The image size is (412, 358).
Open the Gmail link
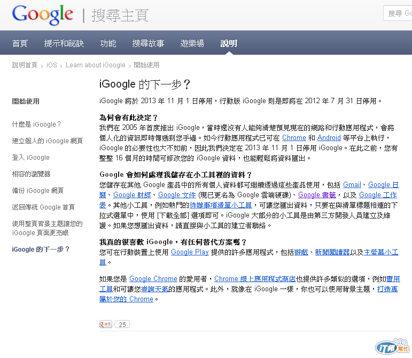(x=352, y=185)
